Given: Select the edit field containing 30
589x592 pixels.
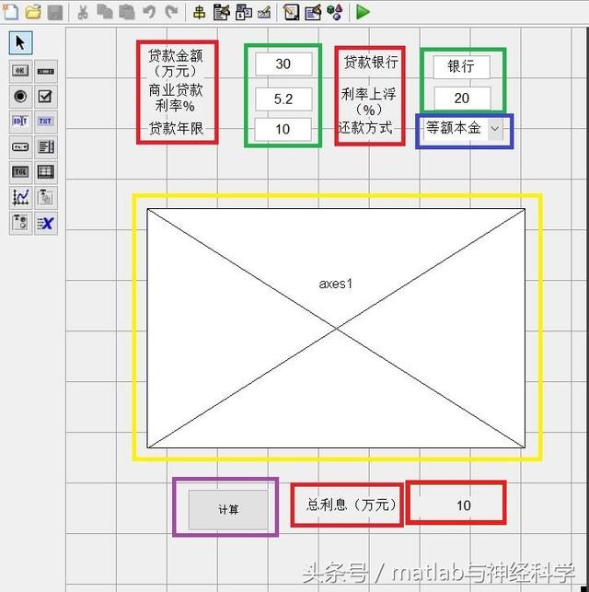Looking at the screenshot, I should click(283, 64).
